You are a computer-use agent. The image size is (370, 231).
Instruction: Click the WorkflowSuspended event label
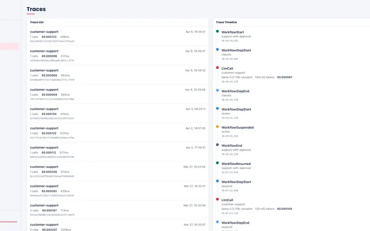[x=237, y=128]
